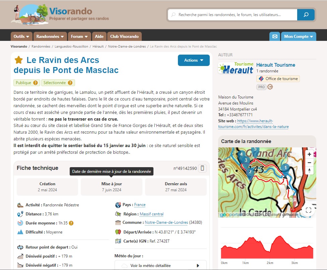The height and width of the screenshot is (270, 327).
Task: Click the question mark beside Durée moyenne
Action: coord(71,223)
